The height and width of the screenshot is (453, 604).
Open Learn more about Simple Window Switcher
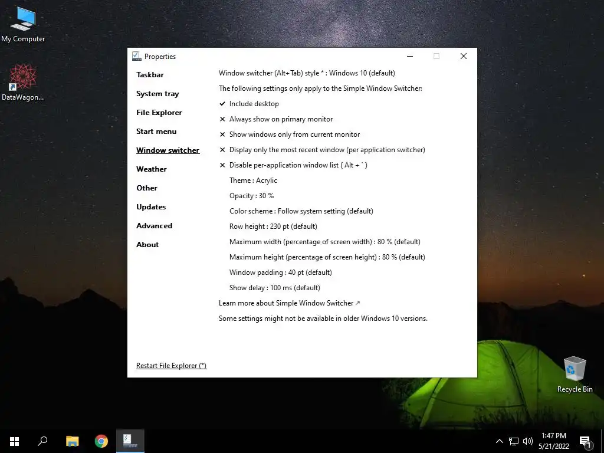(x=289, y=303)
